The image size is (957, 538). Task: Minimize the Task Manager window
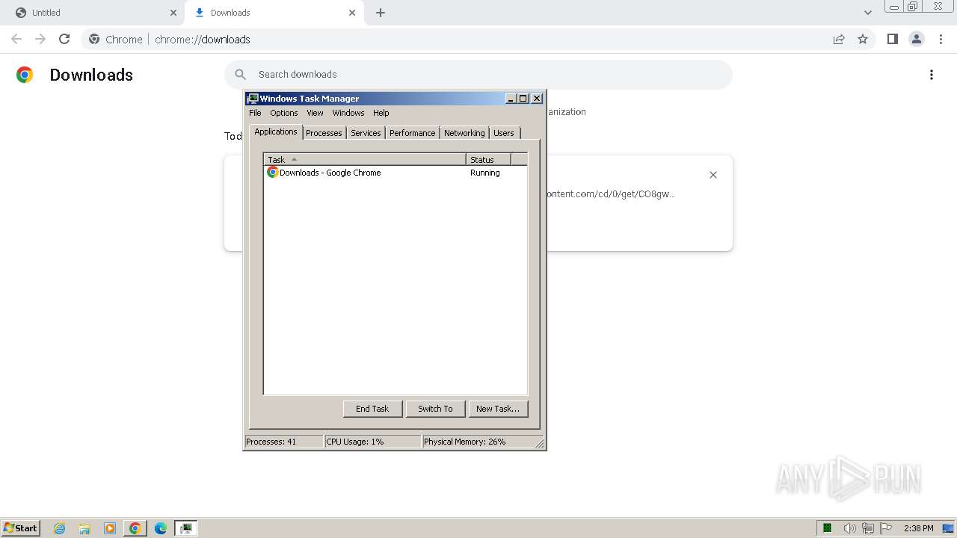(511, 99)
